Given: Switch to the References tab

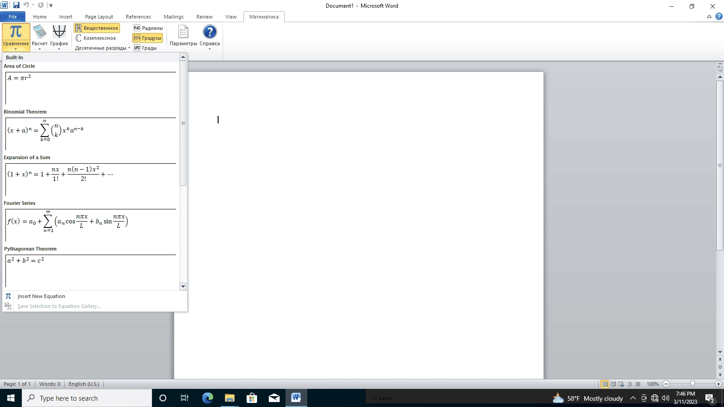Looking at the screenshot, I should pyautogui.click(x=138, y=17).
